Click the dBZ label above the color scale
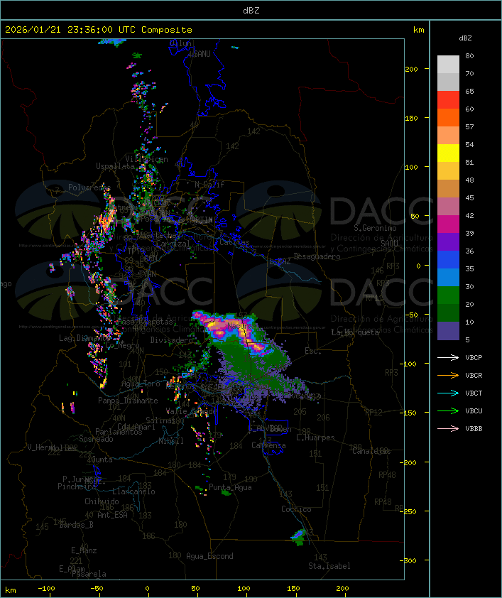502x598 pixels. coord(465,38)
